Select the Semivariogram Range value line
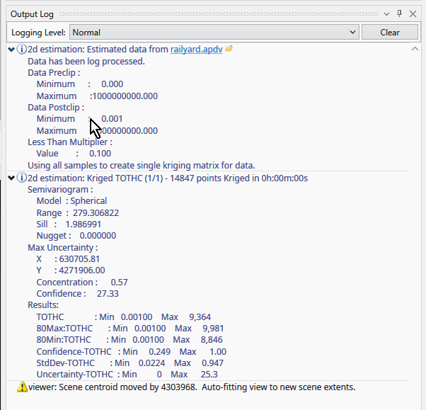The height and width of the screenshot is (410, 426). 78,212
